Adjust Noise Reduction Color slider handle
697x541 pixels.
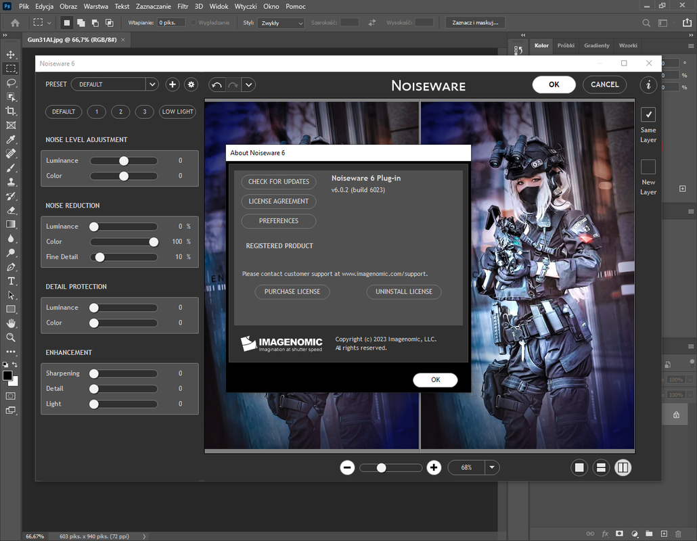tap(154, 241)
